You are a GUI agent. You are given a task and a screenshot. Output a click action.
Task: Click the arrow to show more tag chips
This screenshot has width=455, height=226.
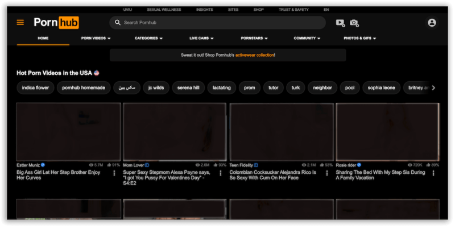click(x=433, y=88)
